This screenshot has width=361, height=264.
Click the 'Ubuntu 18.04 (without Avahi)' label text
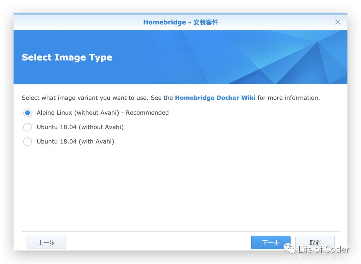80,127
